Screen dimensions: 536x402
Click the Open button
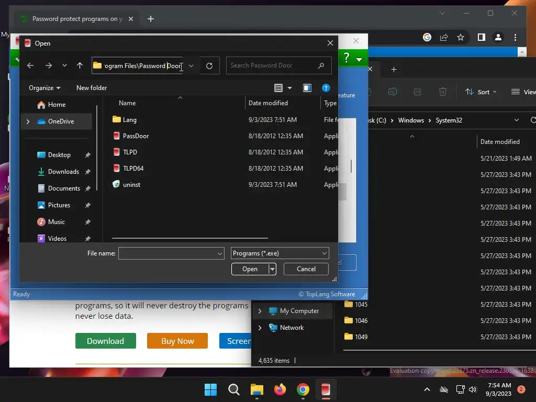tap(250, 269)
